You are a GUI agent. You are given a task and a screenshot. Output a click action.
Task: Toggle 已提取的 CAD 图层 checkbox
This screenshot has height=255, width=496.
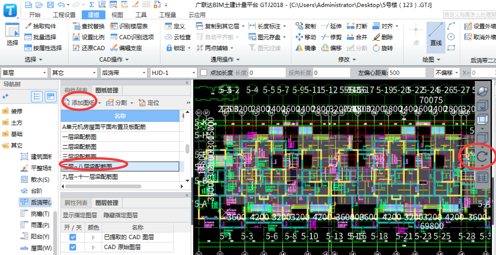coord(73,237)
